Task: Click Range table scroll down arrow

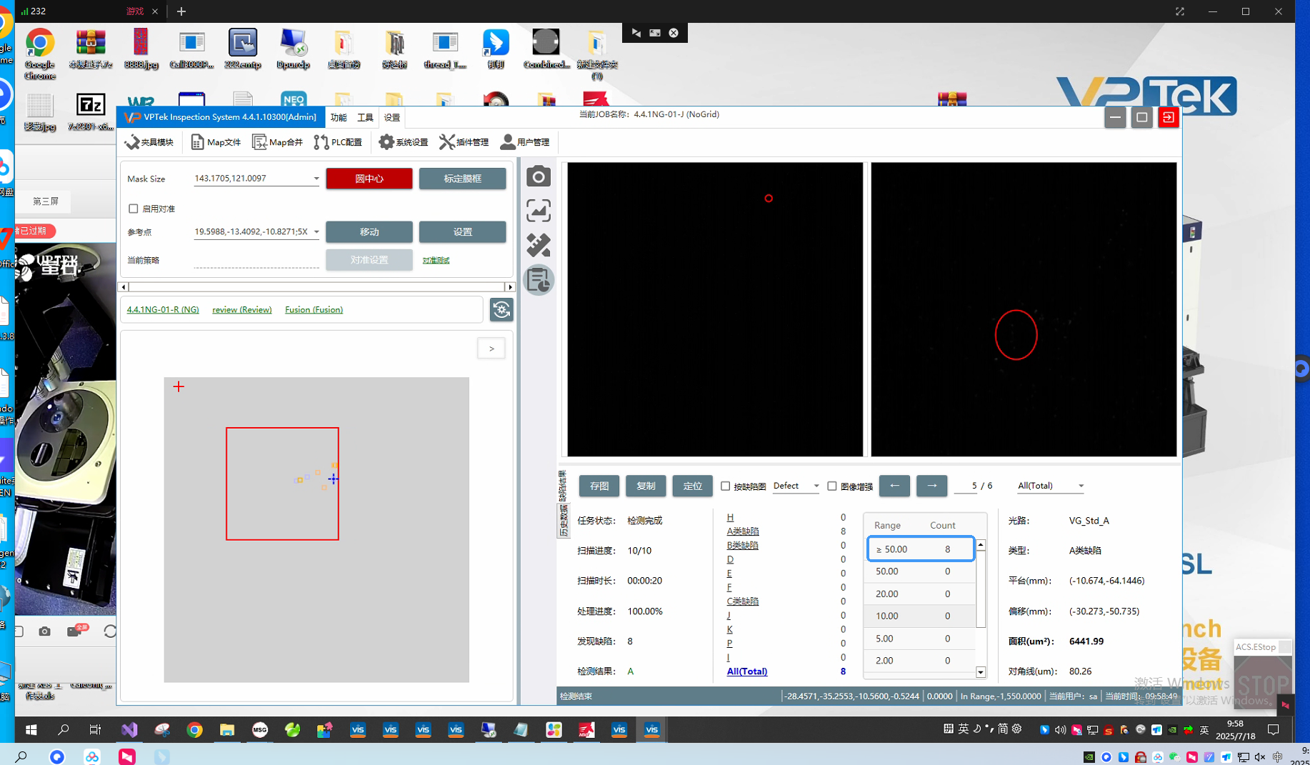Action: [981, 672]
